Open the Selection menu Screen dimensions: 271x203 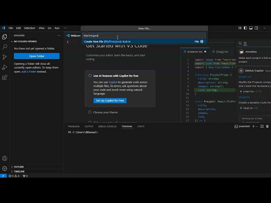coord(30,28)
